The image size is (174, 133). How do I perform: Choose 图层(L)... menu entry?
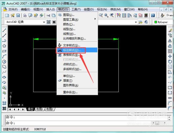(77, 15)
